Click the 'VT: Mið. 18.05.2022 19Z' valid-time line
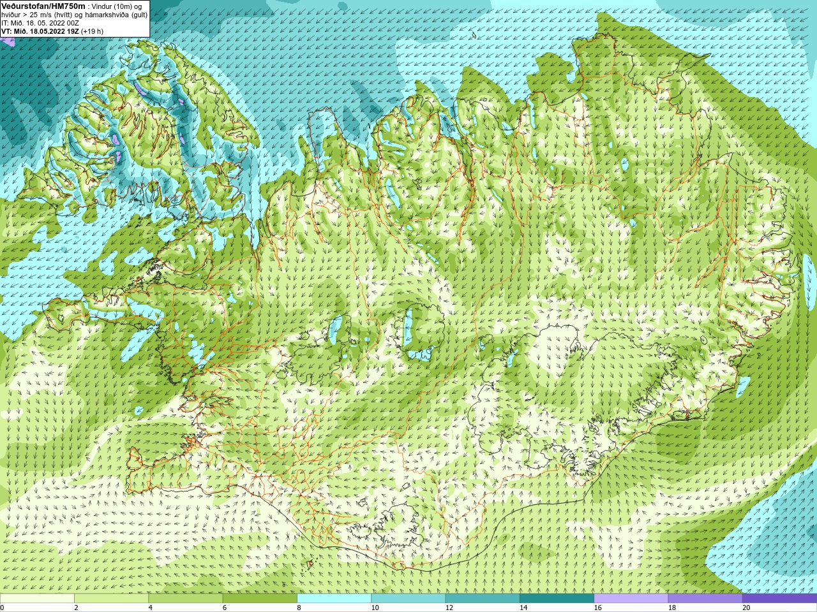Viewport: 817px width, 612px height. tap(40, 31)
